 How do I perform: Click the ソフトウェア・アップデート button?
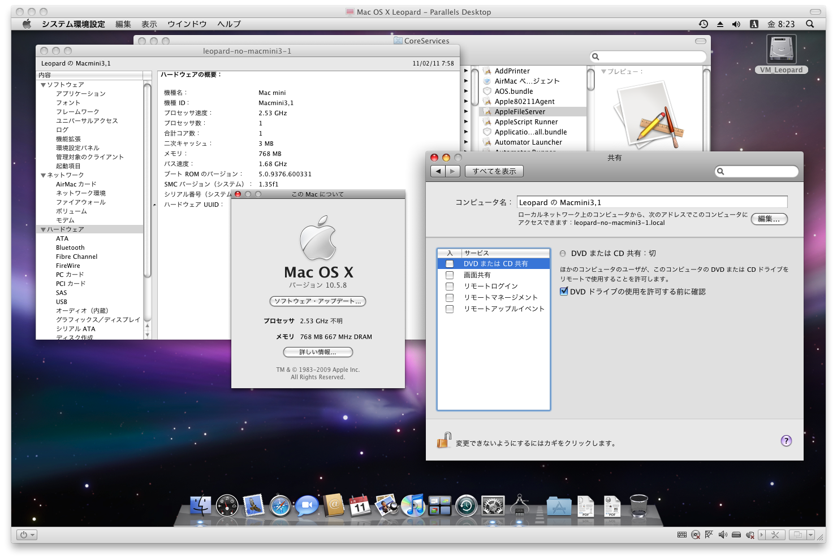point(318,301)
